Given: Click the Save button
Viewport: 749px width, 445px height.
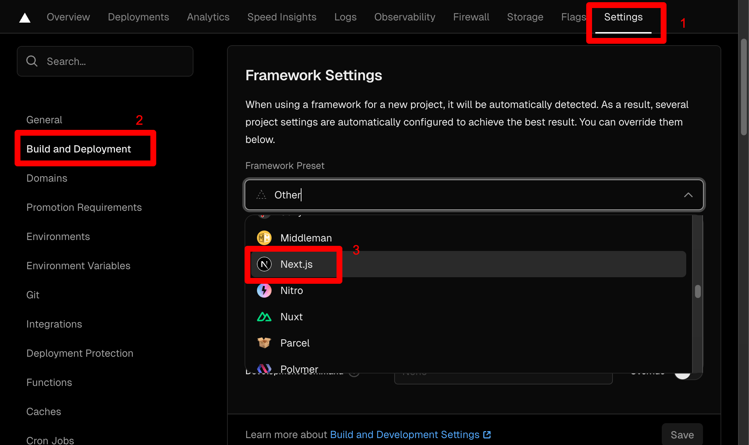Looking at the screenshot, I should tap(682, 434).
